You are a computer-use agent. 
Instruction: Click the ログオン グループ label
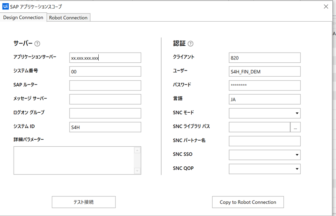tap(29, 112)
